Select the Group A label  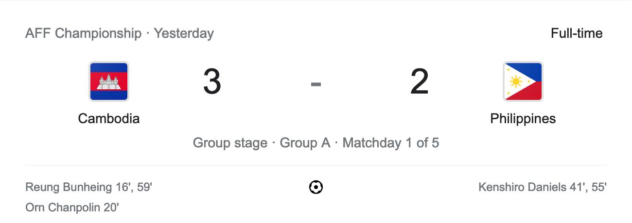pyautogui.click(x=305, y=143)
